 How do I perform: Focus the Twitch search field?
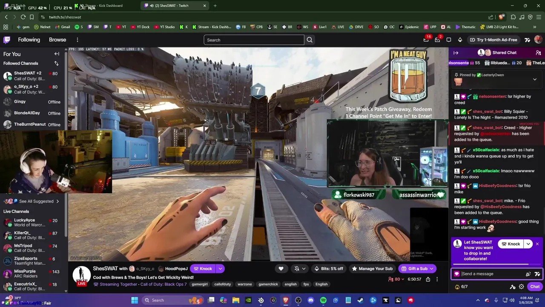(x=254, y=40)
